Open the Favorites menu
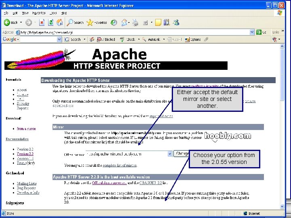Viewport: 291px width, 218px height. (39, 13)
